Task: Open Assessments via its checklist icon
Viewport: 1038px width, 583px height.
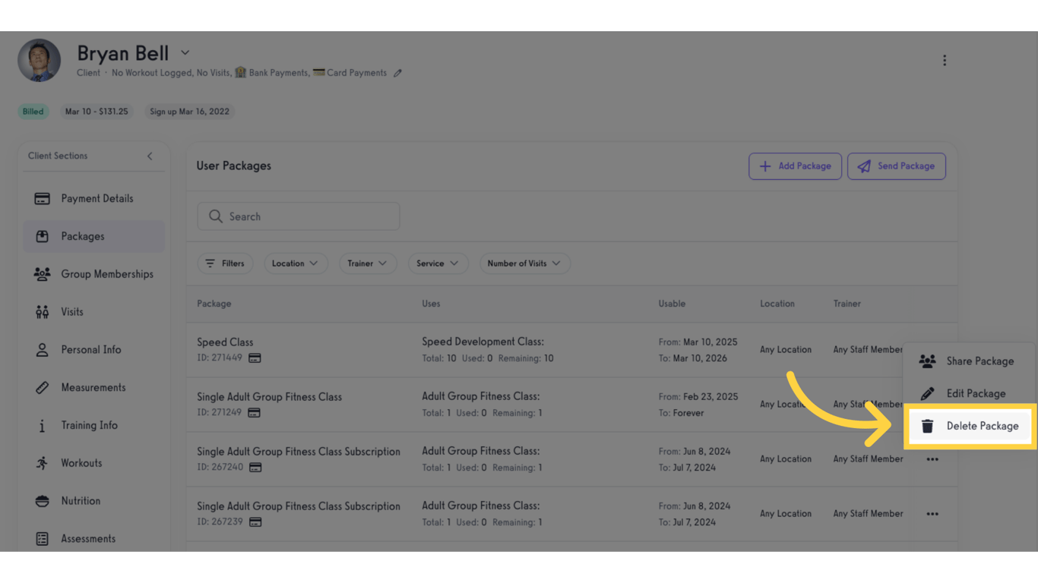Action: coord(42,539)
